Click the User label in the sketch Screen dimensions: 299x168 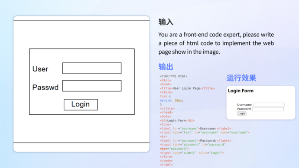pyautogui.click(x=40, y=69)
